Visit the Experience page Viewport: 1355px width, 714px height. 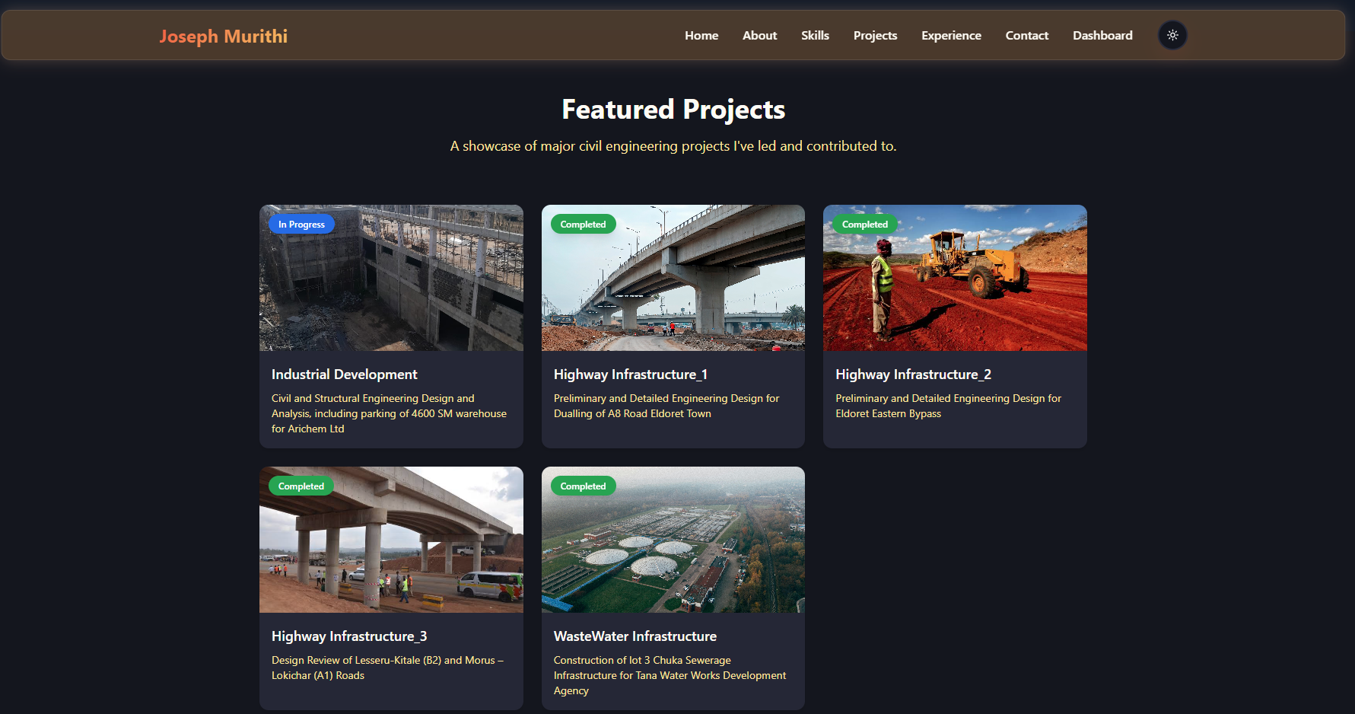951,35
